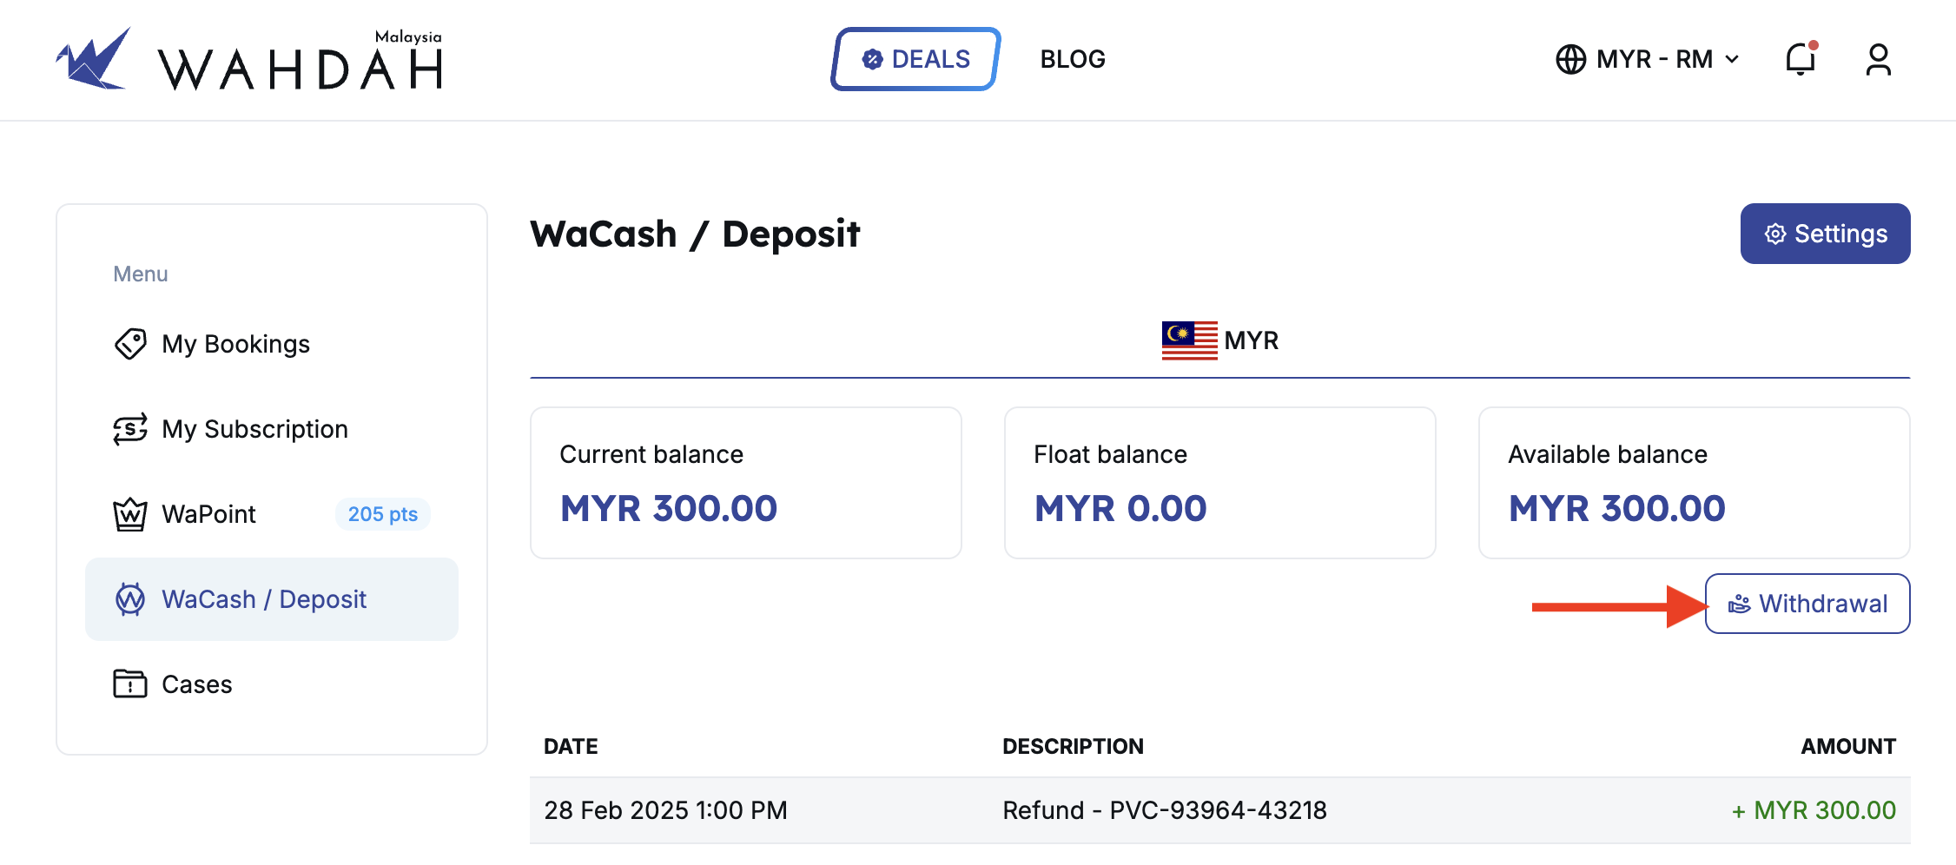Click the Withdrawal button
The image size is (1956, 865).
point(1807,604)
